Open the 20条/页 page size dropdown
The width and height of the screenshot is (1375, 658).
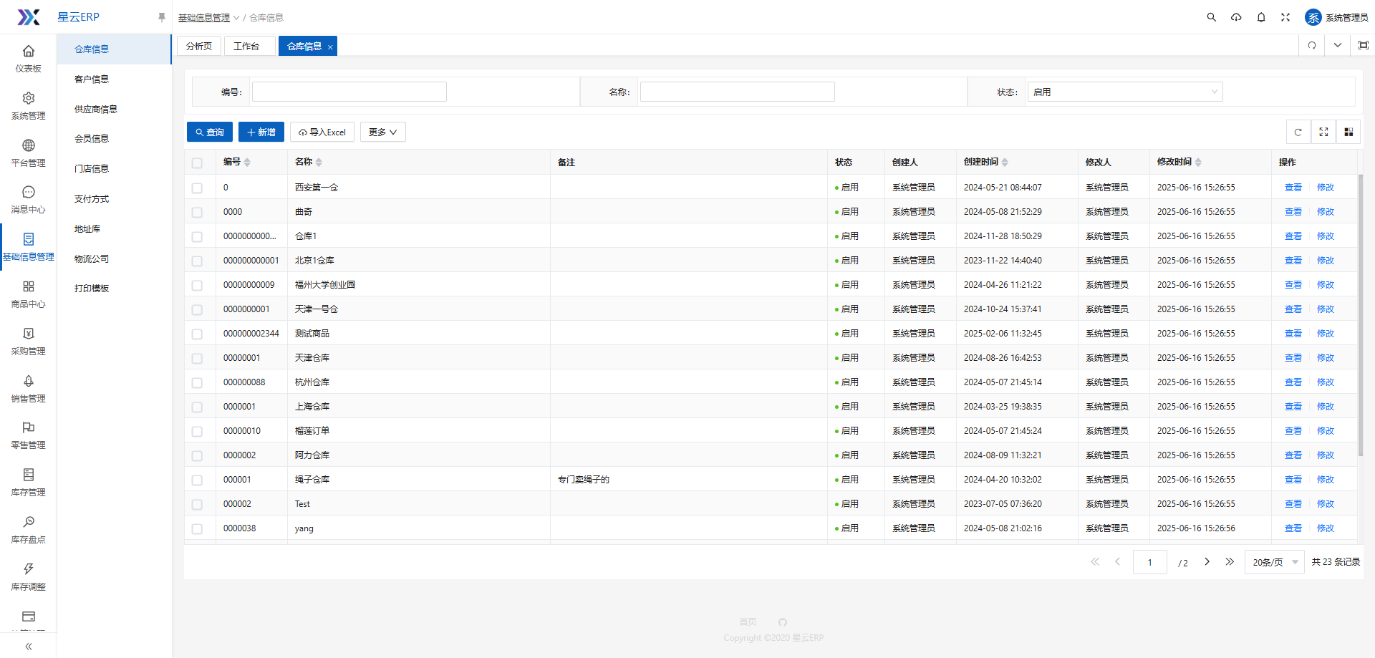tap(1274, 562)
